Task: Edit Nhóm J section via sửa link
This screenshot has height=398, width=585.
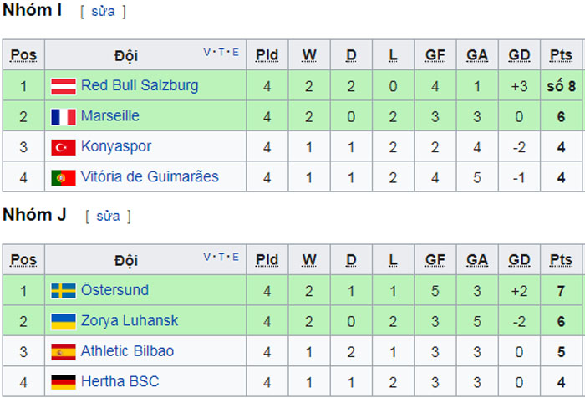Action: click(x=108, y=216)
